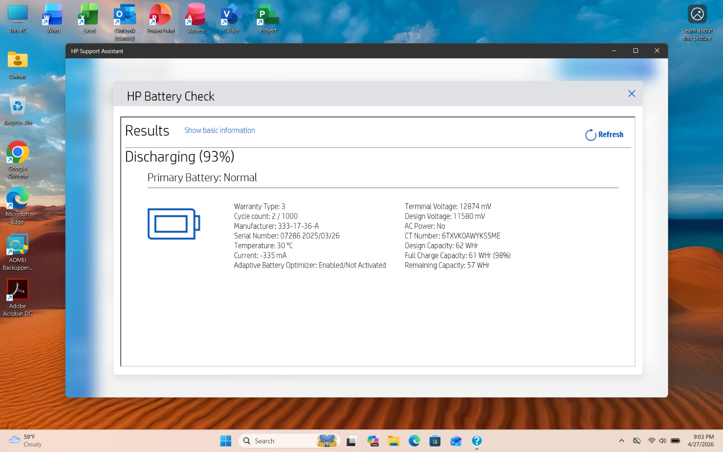
Task: Click the battery tray icon
Action: 675,441
